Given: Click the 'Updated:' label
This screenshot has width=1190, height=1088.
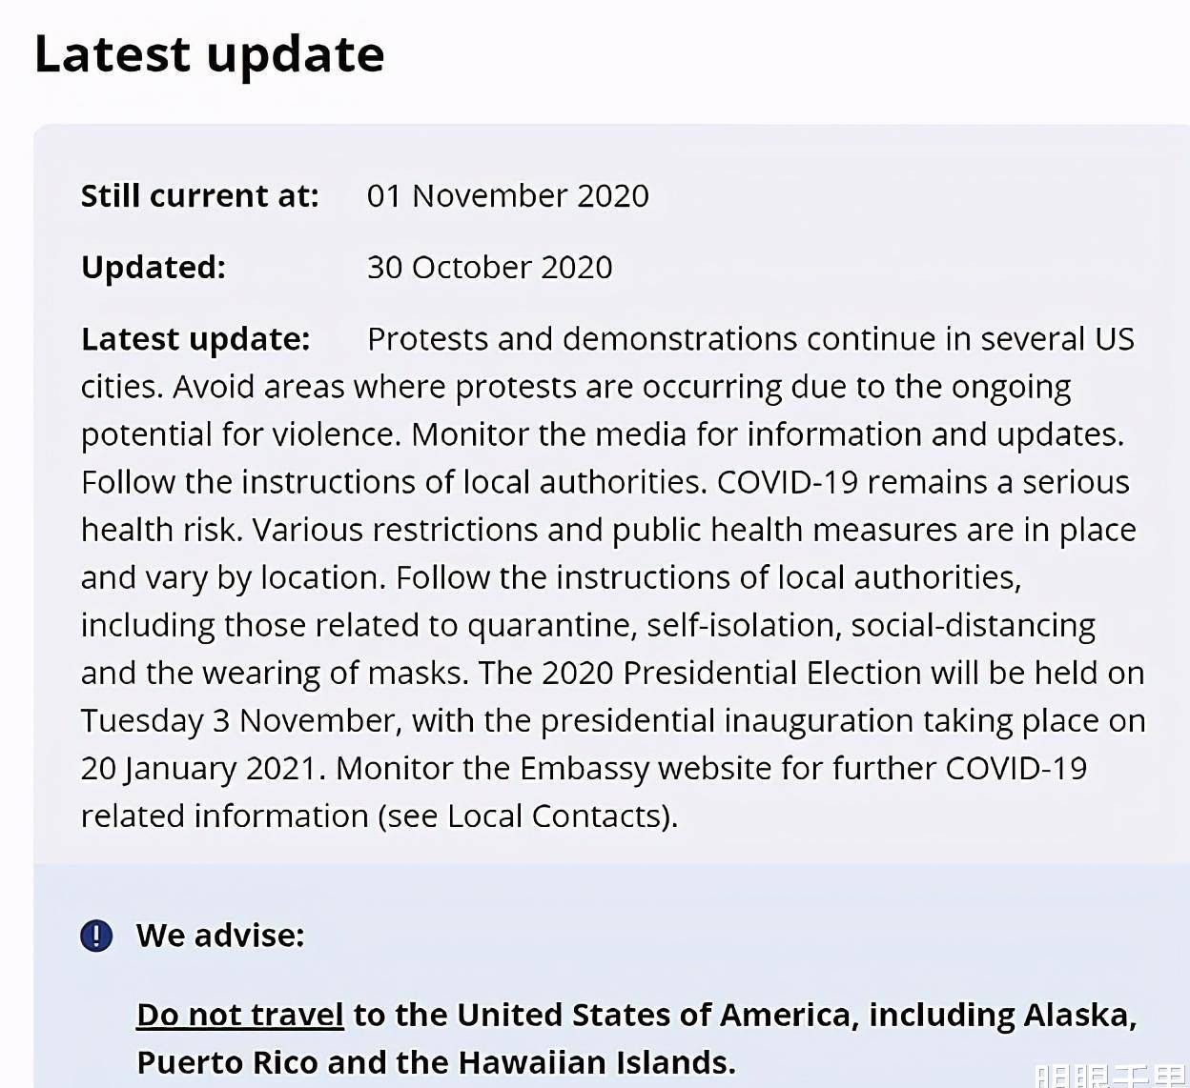Looking at the screenshot, I should 154,267.
